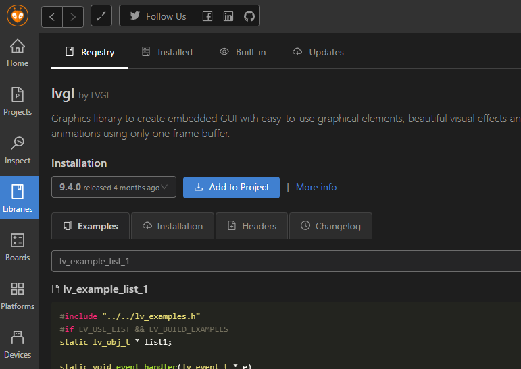Select the Installation sub-tab

[172, 226]
